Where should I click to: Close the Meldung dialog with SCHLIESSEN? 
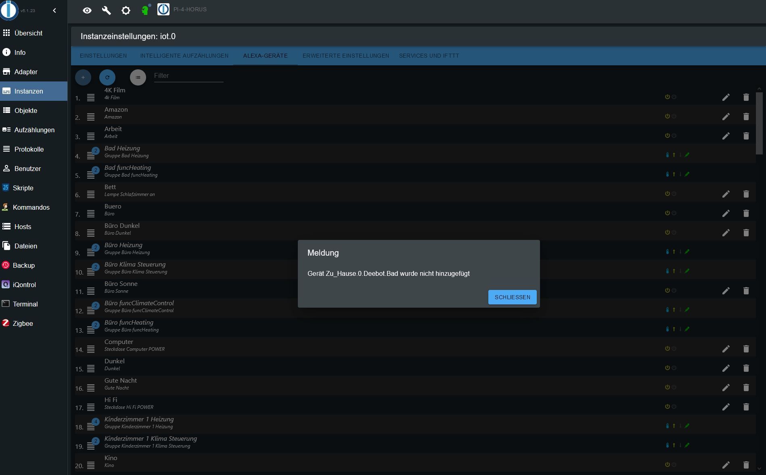coord(512,297)
